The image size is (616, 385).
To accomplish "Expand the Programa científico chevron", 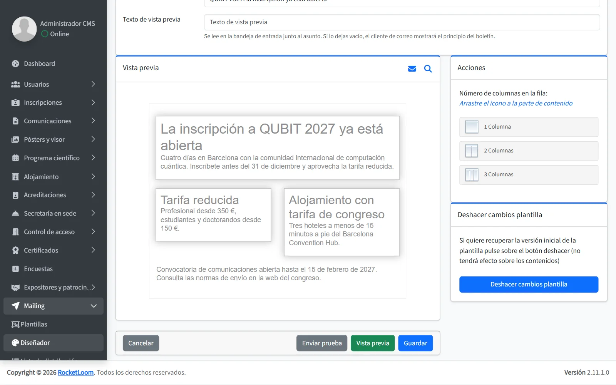I will pos(93,158).
